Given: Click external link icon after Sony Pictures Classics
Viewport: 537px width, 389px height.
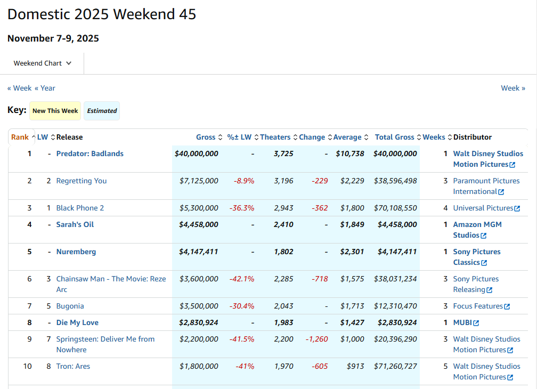Looking at the screenshot, I should tap(484, 263).
